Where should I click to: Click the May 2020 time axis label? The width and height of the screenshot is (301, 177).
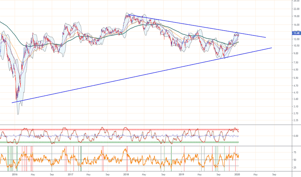255,174
